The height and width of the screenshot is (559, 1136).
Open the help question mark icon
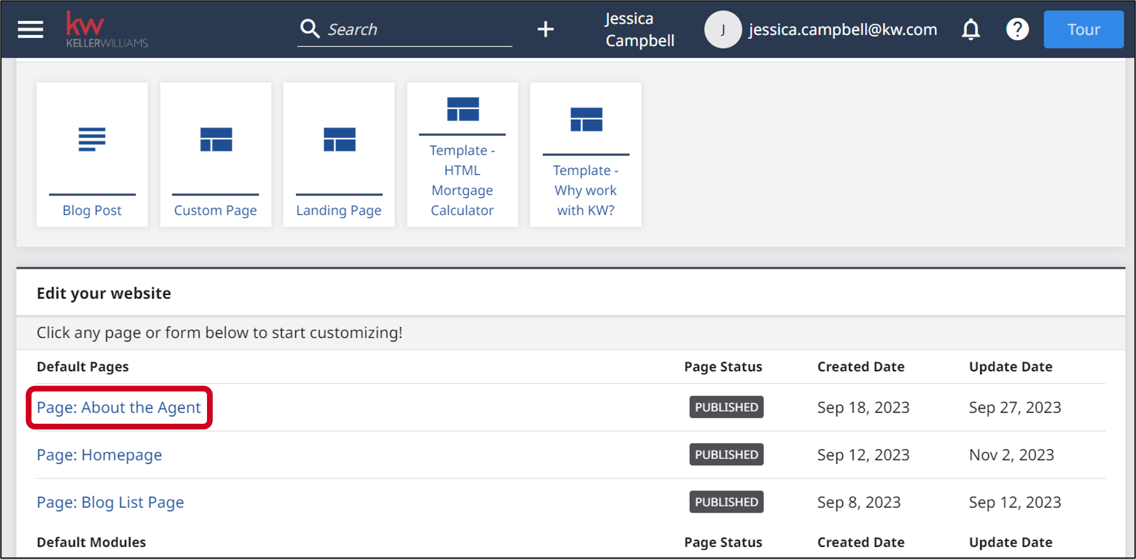tap(1017, 29)
